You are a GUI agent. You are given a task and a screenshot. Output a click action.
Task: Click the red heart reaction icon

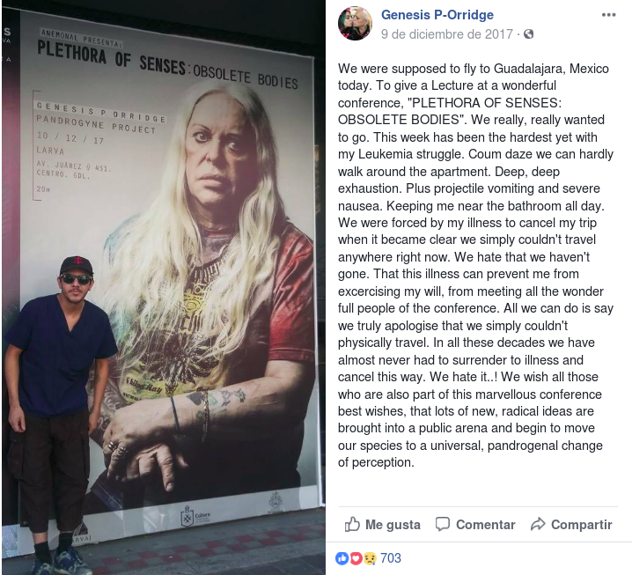356,558
